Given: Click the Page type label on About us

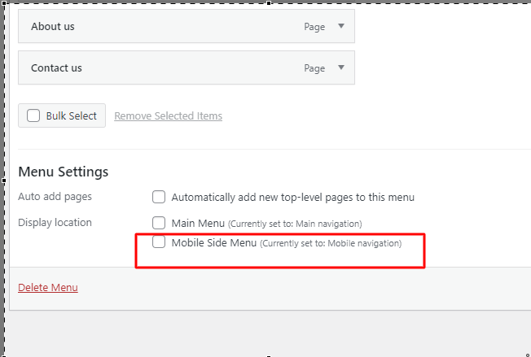Looking at the screenshot, I should [x=314, y=27].
